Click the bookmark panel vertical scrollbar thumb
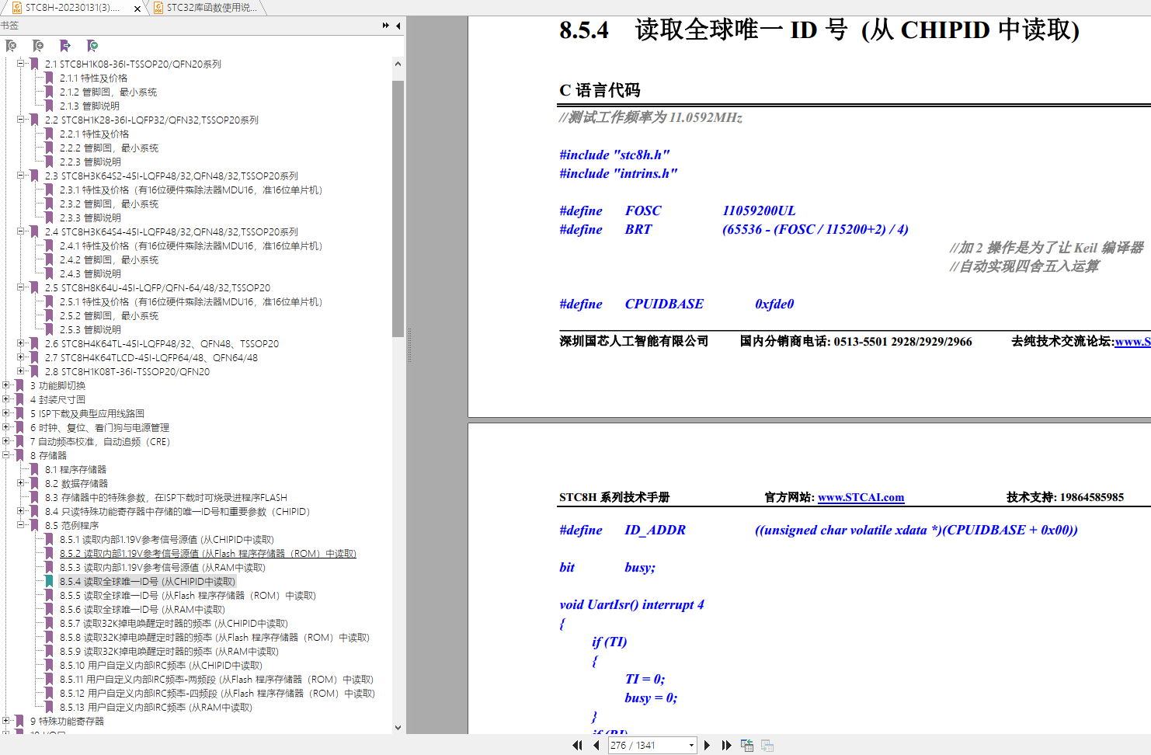The height and width of the screenshot is (755, 1151). (398, 208)
